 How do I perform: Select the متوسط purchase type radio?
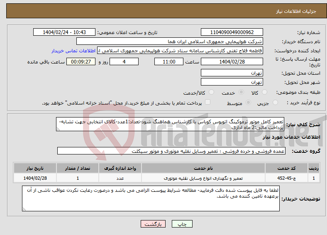tap(249, 102)
